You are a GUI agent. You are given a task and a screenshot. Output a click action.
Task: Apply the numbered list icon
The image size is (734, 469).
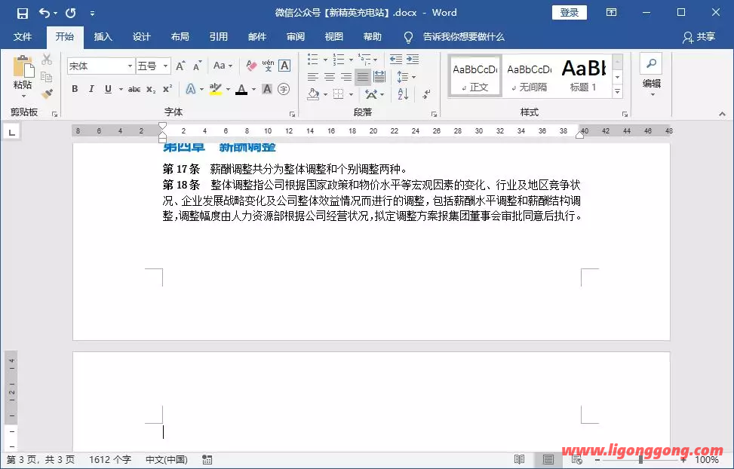pyautogui.click(x=339, y=60)
